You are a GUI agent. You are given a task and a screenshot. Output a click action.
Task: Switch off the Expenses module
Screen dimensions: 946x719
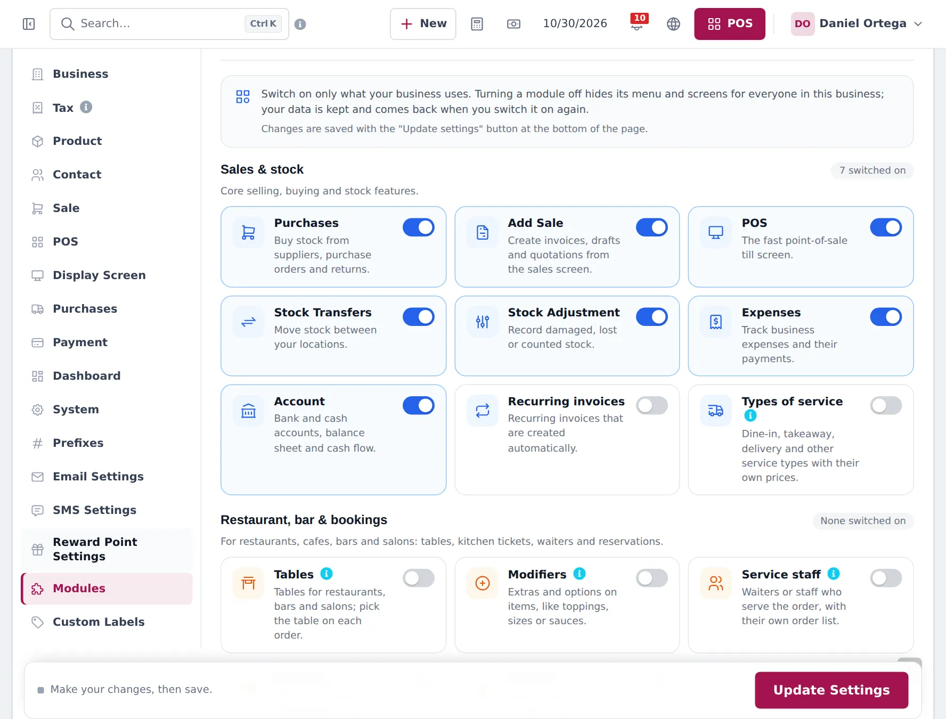[x=886, y=317]
